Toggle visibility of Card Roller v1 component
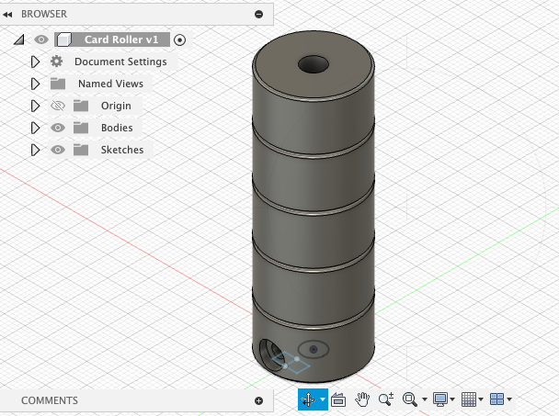Image resolution: width=559 pixels, height=416 pixels. [41, 39]
